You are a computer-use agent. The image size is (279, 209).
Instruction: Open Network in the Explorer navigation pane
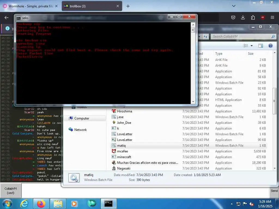[80, 130]
